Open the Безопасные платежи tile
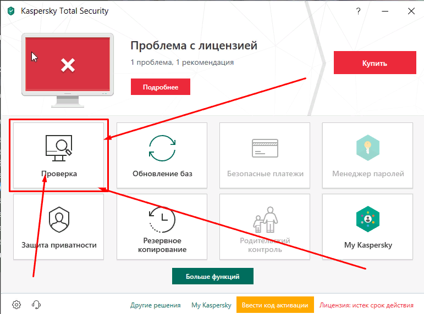This screenshot has height=314, width=424. (265, 155)
